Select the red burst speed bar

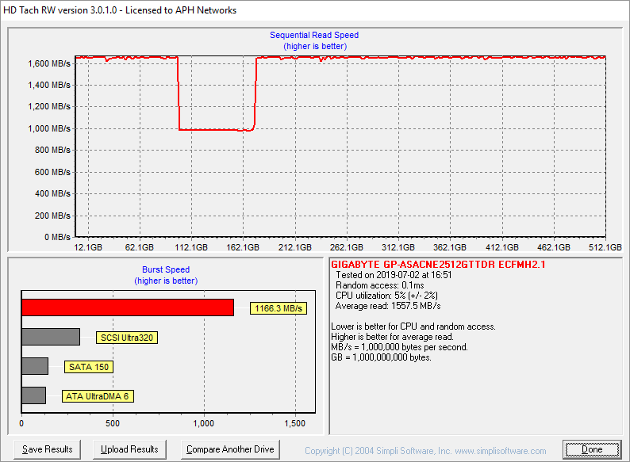point(127,307)
